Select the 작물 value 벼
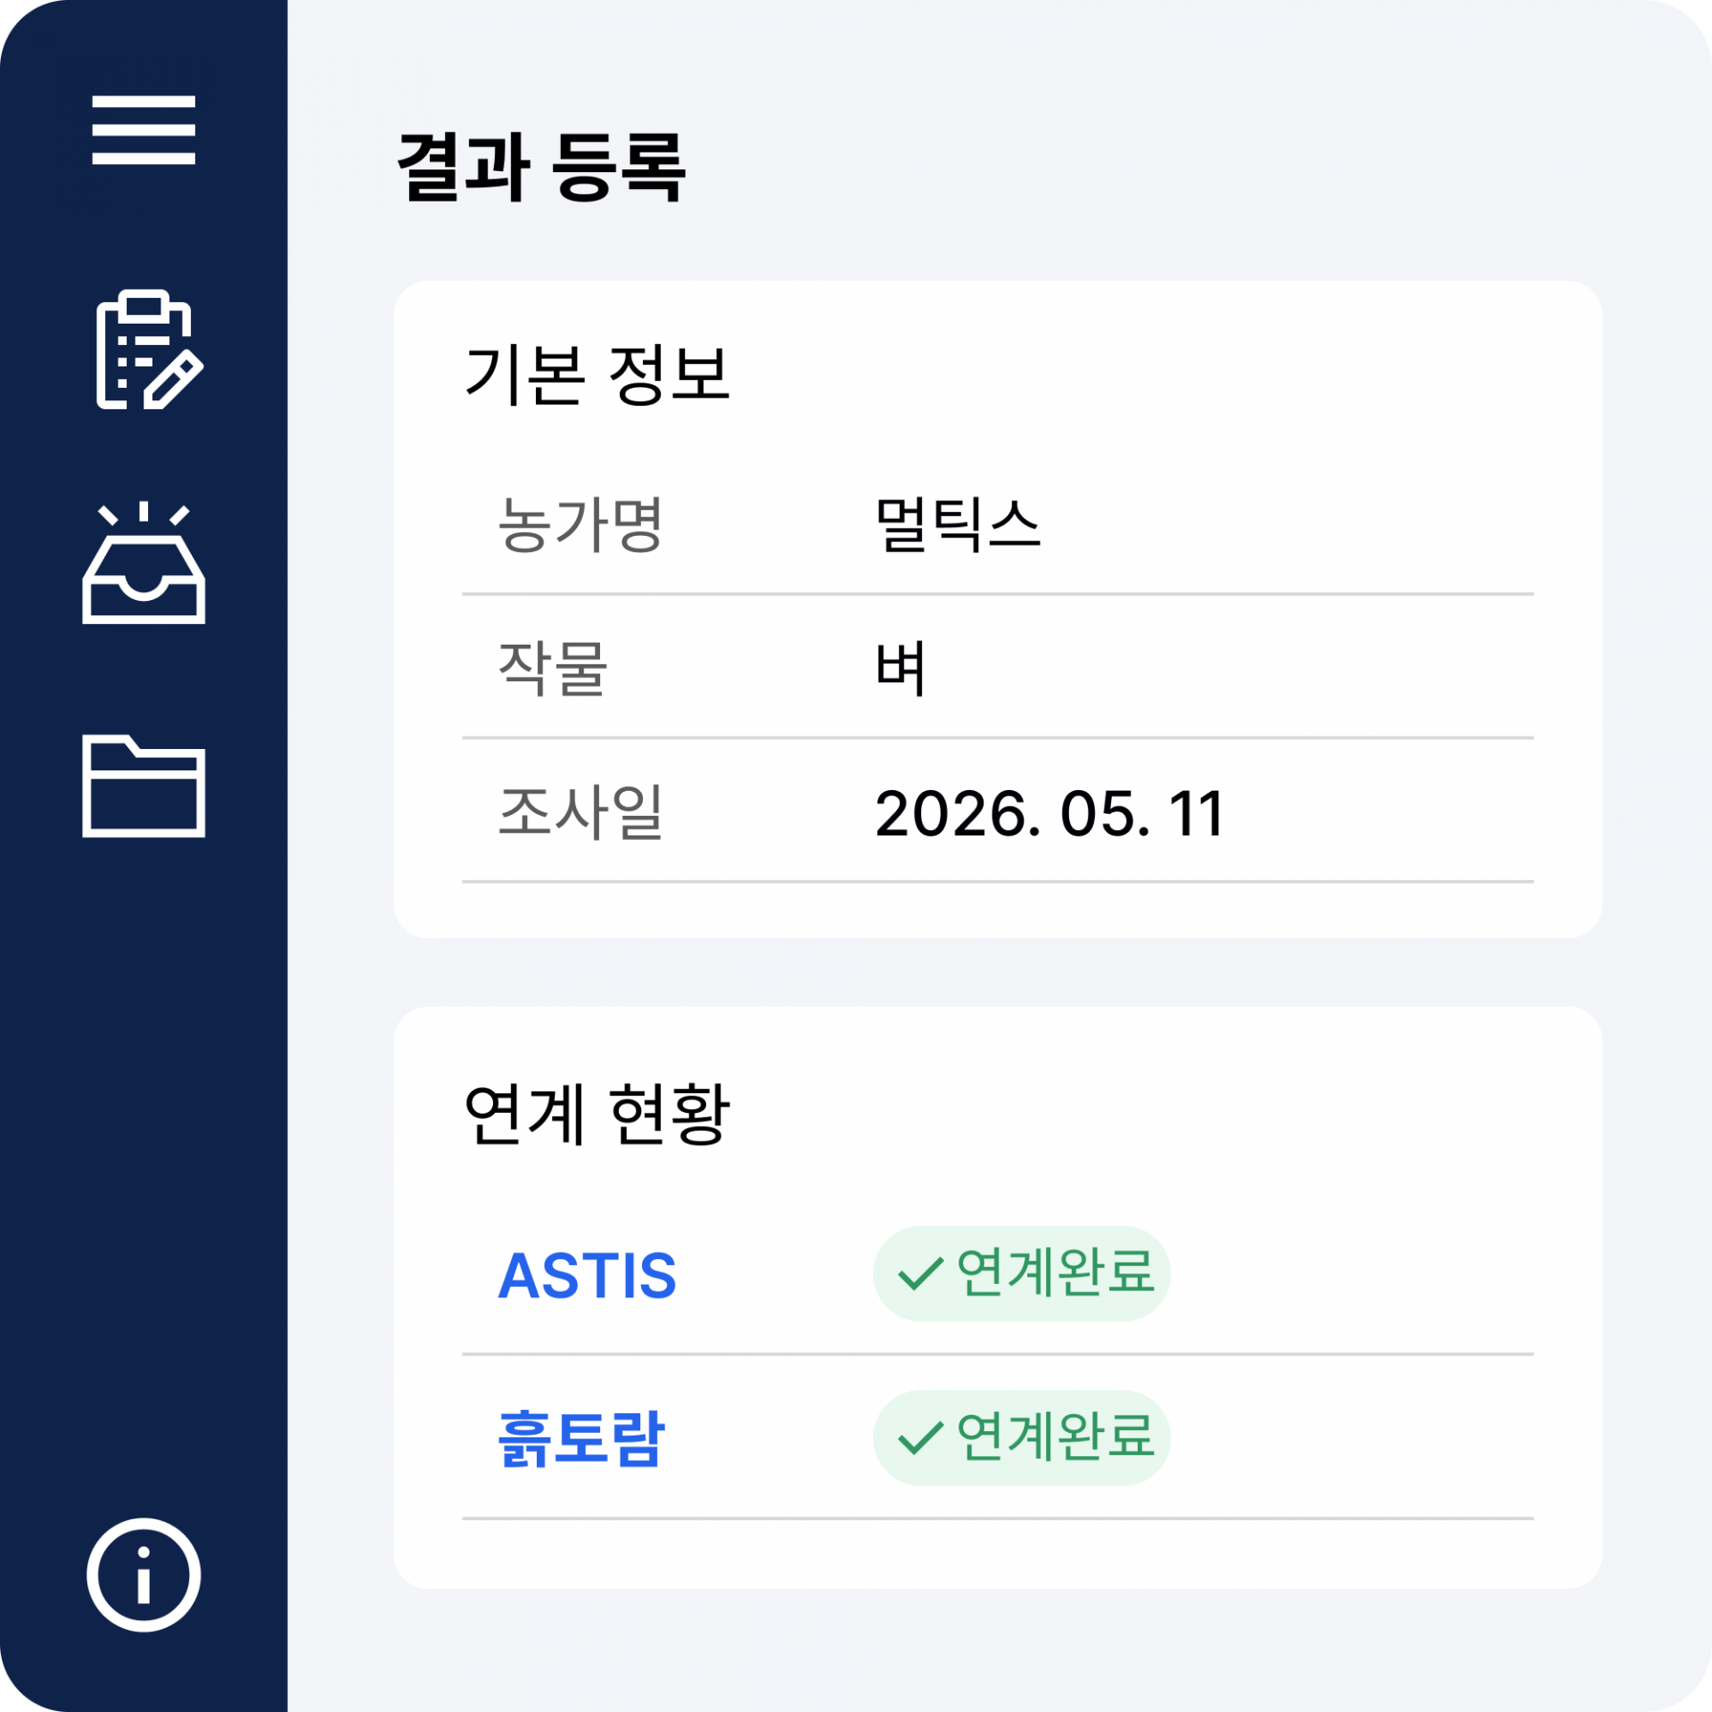This screenshot has width=1712, height=1712. (901, 668)
